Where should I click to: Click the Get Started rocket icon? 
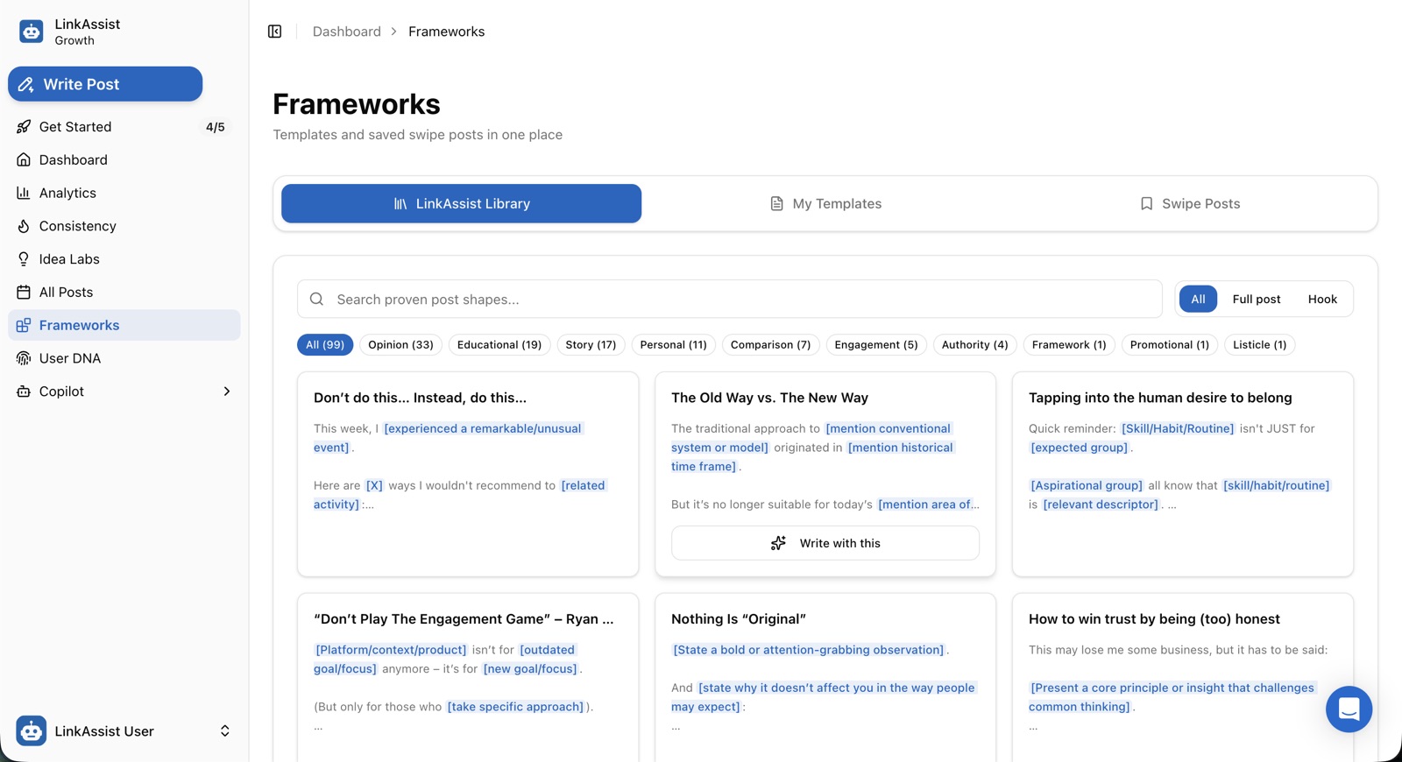[x=24, y=127]
